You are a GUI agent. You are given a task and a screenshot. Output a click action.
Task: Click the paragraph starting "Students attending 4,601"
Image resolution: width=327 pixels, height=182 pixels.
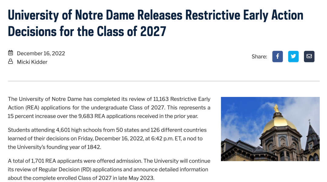click(x=107, y=138)
